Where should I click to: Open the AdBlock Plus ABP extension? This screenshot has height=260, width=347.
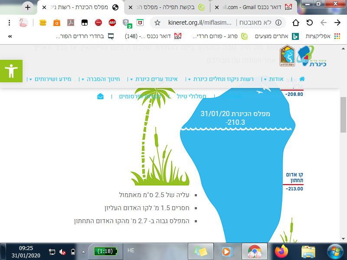point(112,23)
